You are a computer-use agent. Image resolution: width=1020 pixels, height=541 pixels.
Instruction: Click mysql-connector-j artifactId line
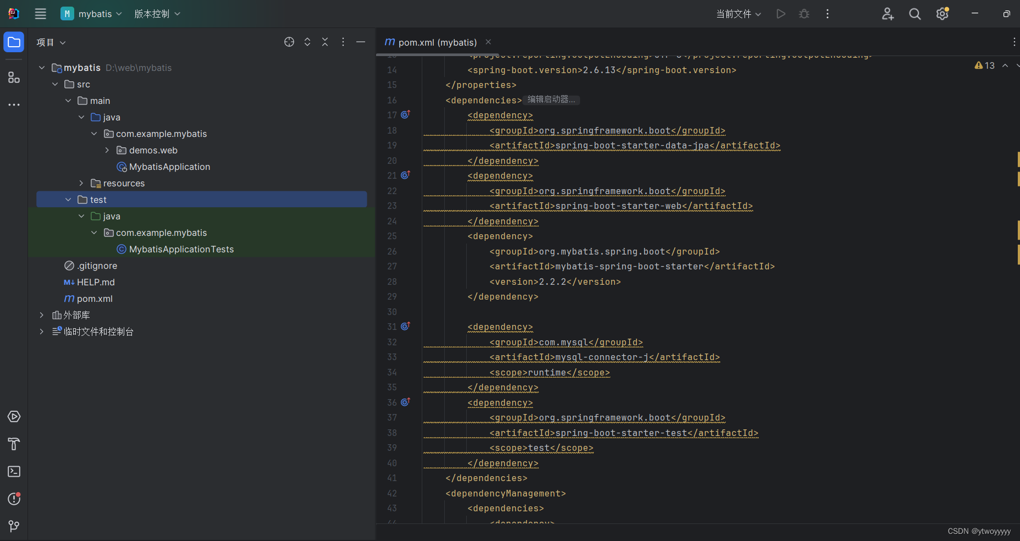(x=604, y=357)
